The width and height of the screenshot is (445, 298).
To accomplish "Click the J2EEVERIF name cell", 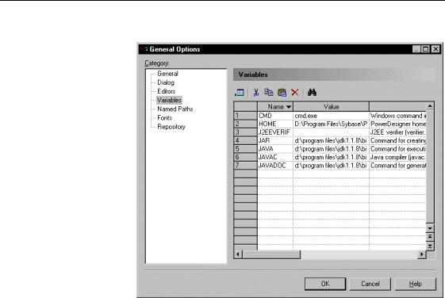I will 275,132.
